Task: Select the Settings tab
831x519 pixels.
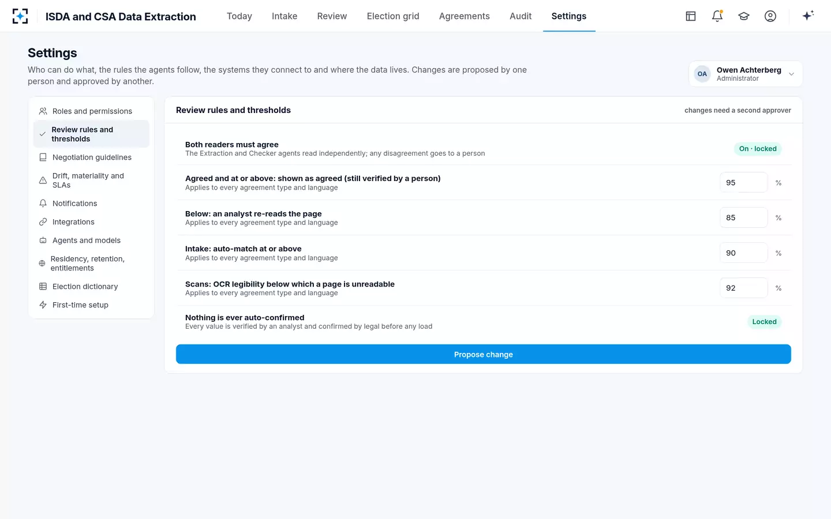Action: click(569, 16)
